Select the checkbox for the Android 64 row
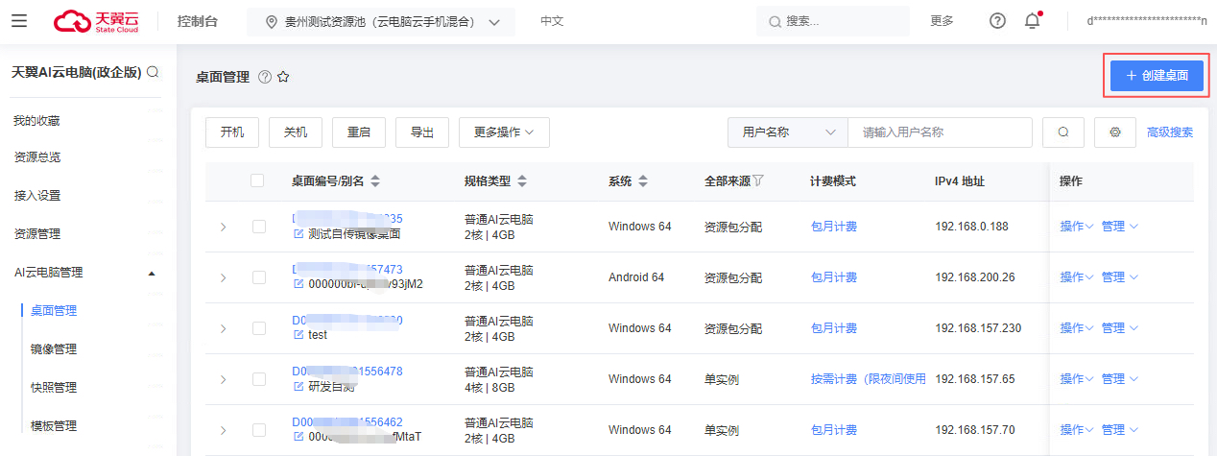This screenshot has height=456, width=1217. pos(258,277)
